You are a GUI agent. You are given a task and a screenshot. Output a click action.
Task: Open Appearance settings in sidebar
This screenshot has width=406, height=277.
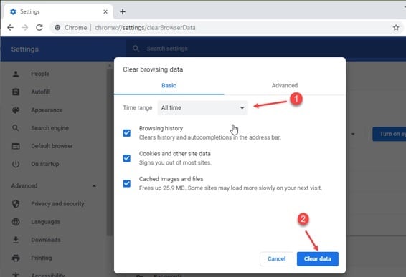click(x=47, y=110)
